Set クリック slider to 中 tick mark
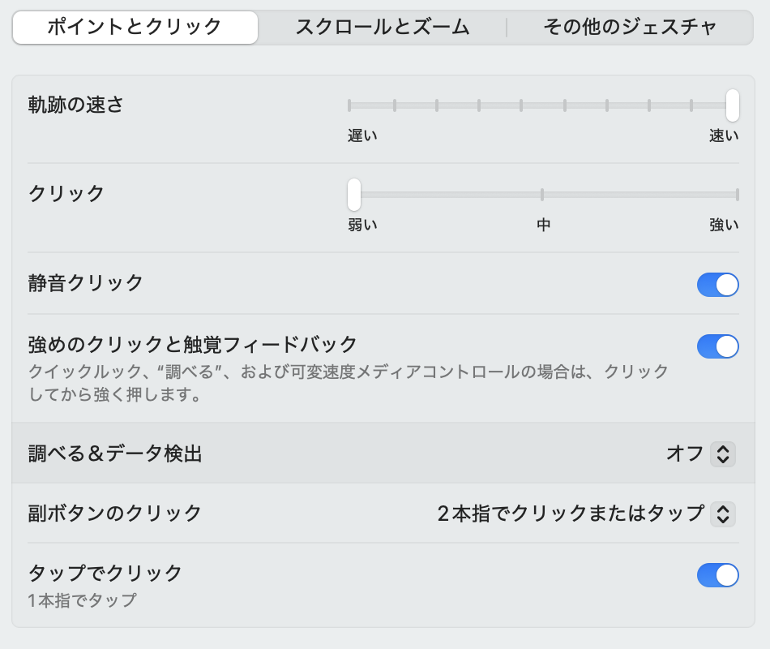The height and width of the screenshot is (649, 770). [542, 195]
